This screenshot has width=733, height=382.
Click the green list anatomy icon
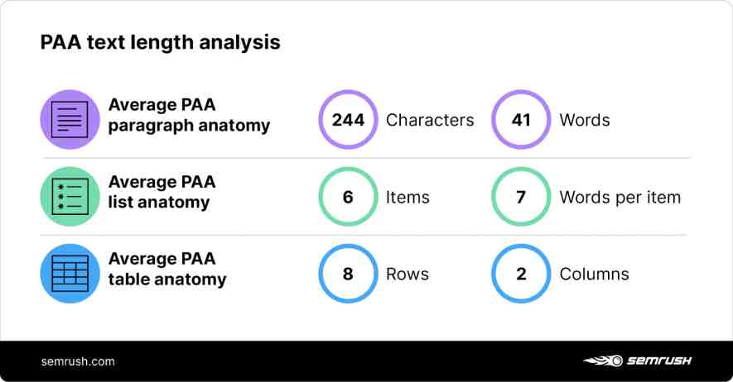[x=70, y=196]
